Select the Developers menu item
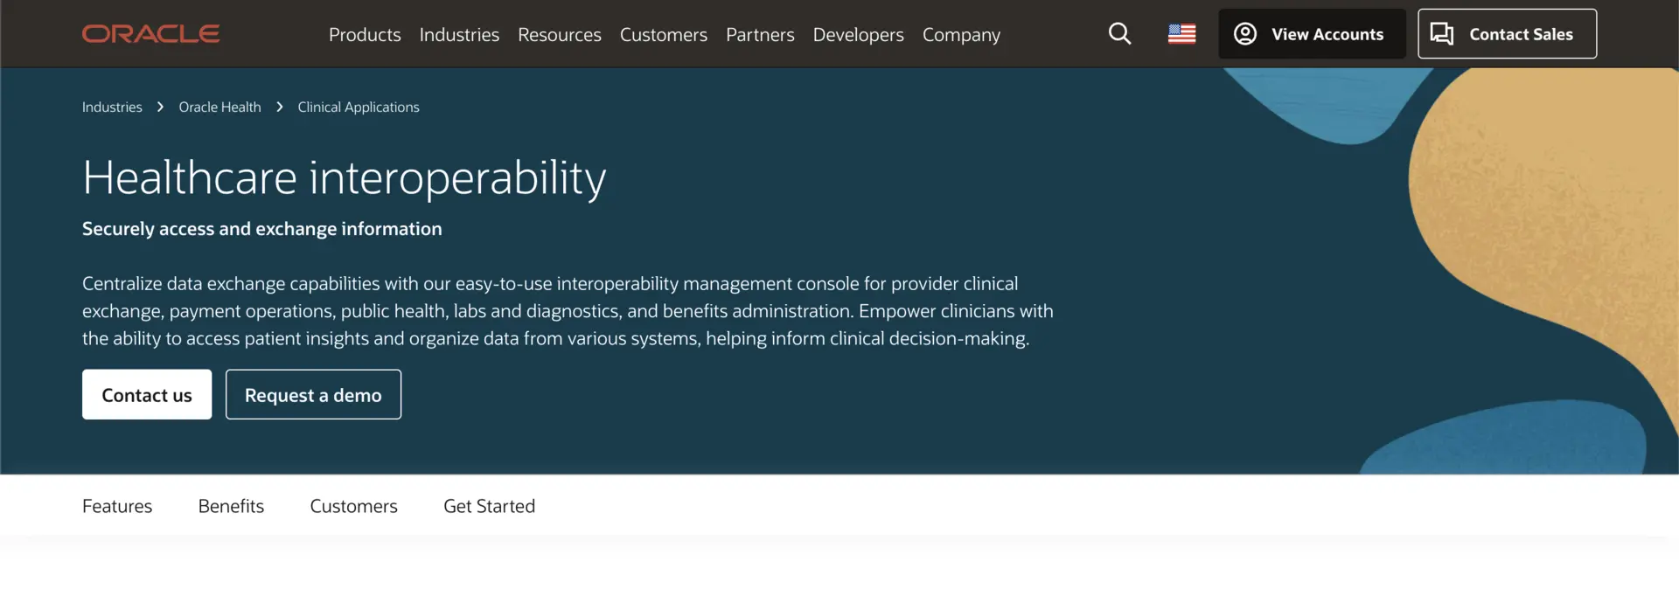The width and height of the screenshot is (1679, 589). [x=858, y=35]
